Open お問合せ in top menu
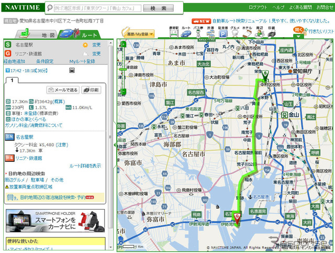335x253 pixels. coord(325,7)
